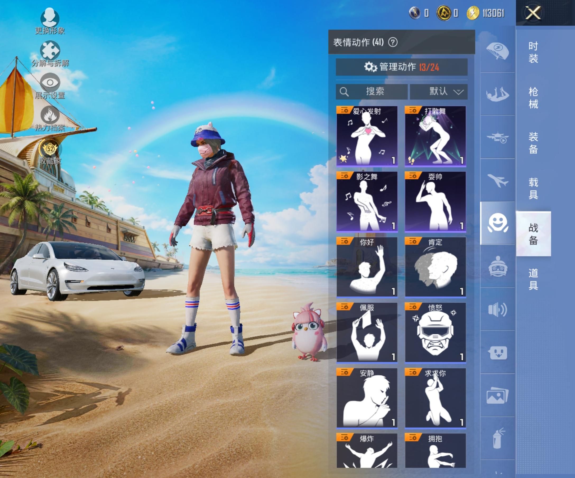Expand the 默认 sort dropdown
Viewport: 575px width, 478px height.
tap(439, 92)
